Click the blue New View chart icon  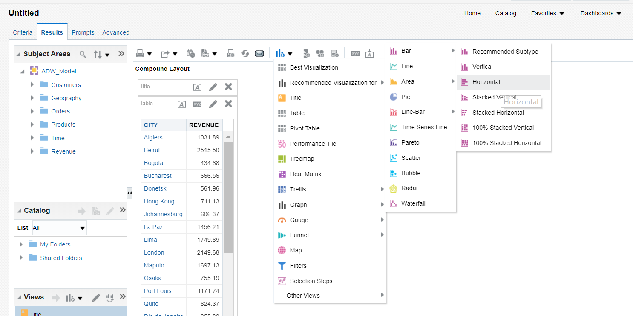tap(280, 54)
